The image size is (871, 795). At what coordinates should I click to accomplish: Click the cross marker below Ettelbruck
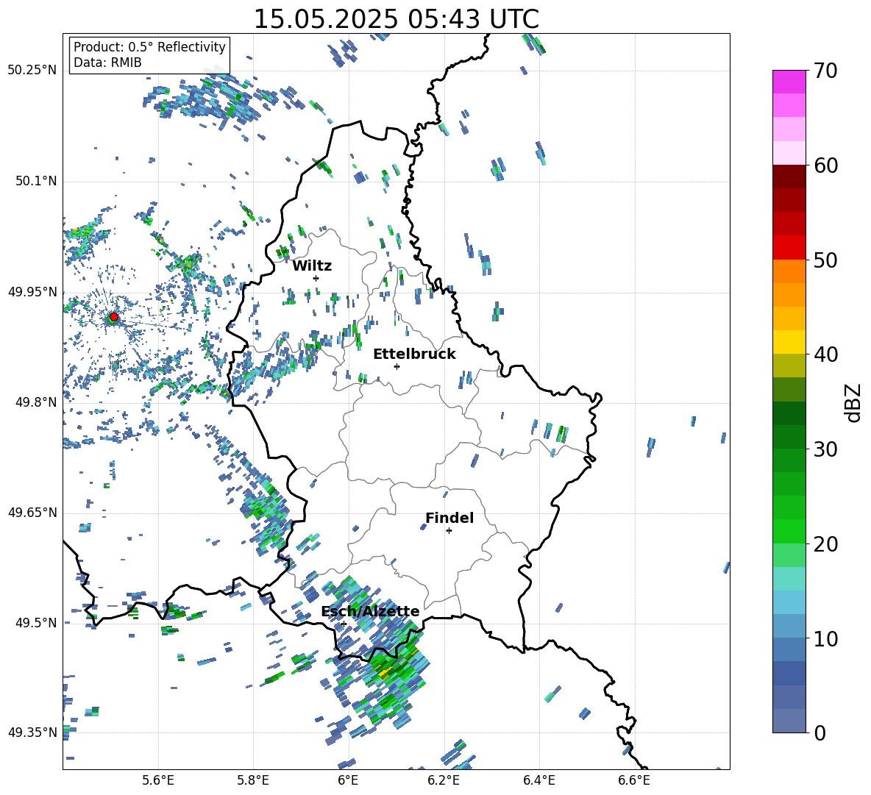coord(397,366)
